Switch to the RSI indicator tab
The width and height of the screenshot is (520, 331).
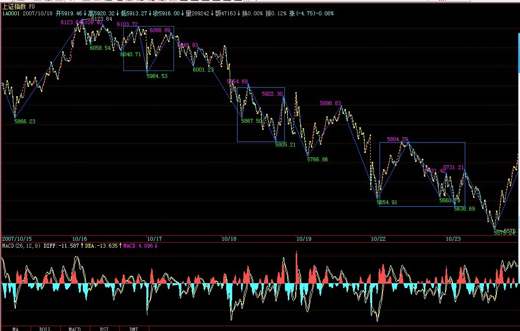104,329
